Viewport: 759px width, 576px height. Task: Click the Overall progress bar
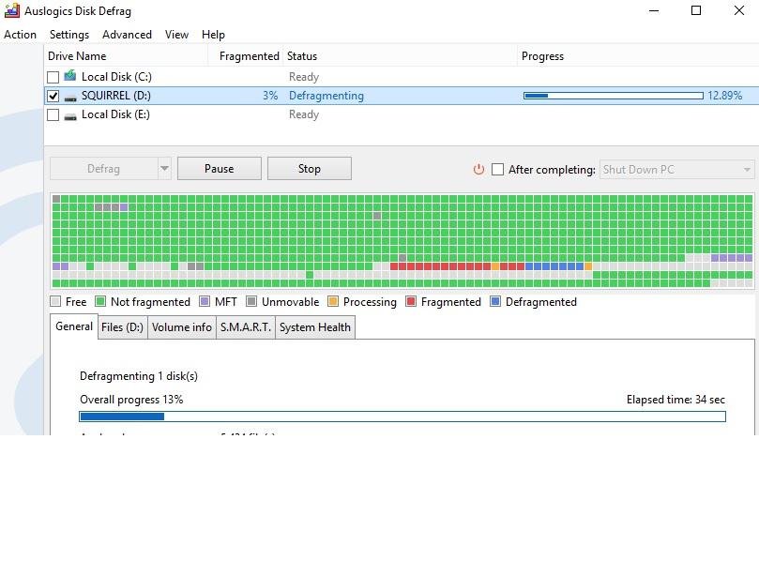(402, 417)
